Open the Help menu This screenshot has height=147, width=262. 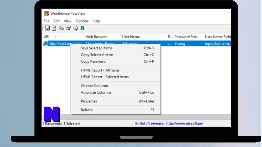(x=96, y=21)
